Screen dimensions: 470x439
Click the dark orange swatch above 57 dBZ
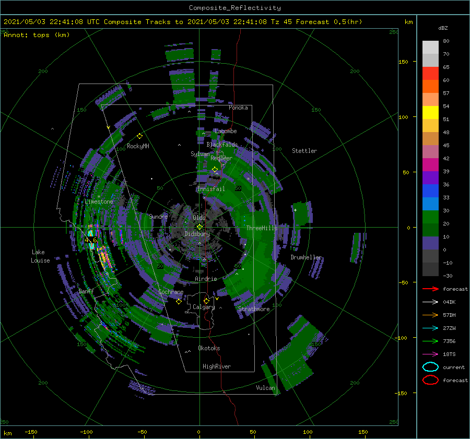click(430, 87)
